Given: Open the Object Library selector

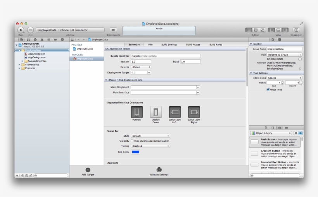Looking at the screenshot, I should click(x=271, y=133).
